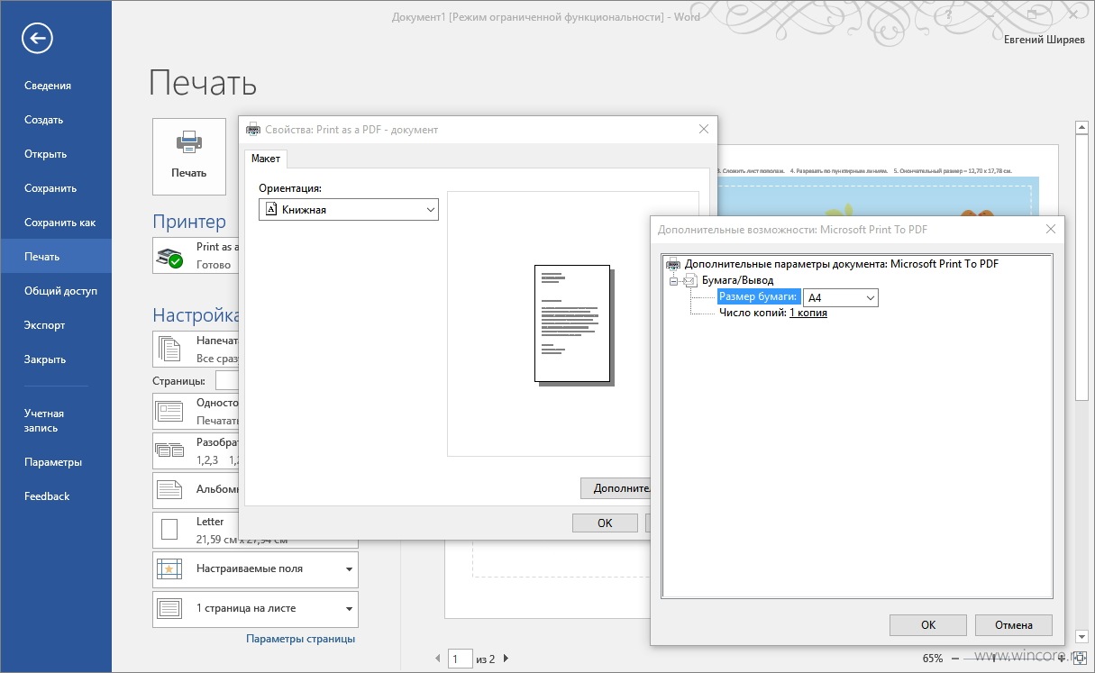
Task: Select the root printer icon in the tree
Action: coord(672,264)
